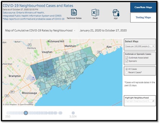The height and width of the screenshot is (124, 160).
Task: Click the Bolton label on the map
Action: tap(17, 42)
